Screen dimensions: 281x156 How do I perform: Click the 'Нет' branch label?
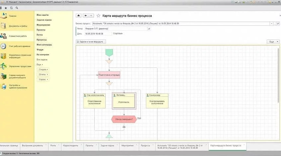coord(139,118)
